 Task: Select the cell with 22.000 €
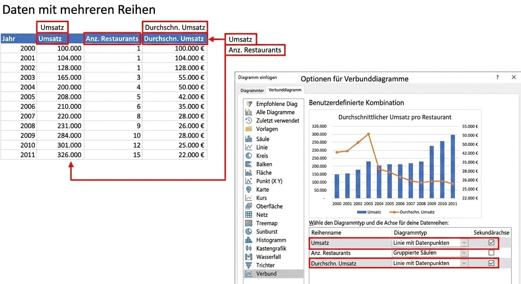pyautogui.click(x=174, y=155)
